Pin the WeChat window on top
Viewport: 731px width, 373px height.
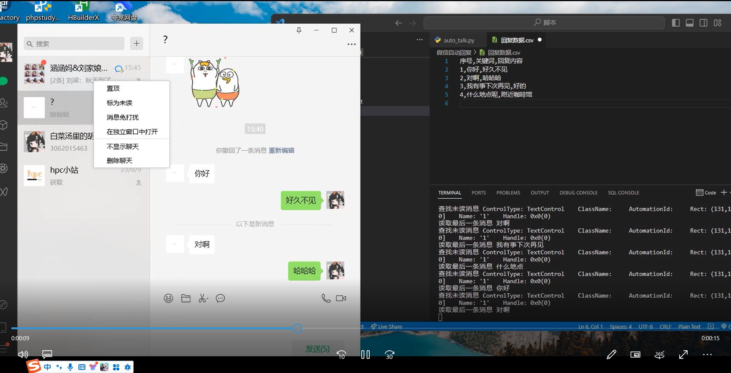click(299, 30)
